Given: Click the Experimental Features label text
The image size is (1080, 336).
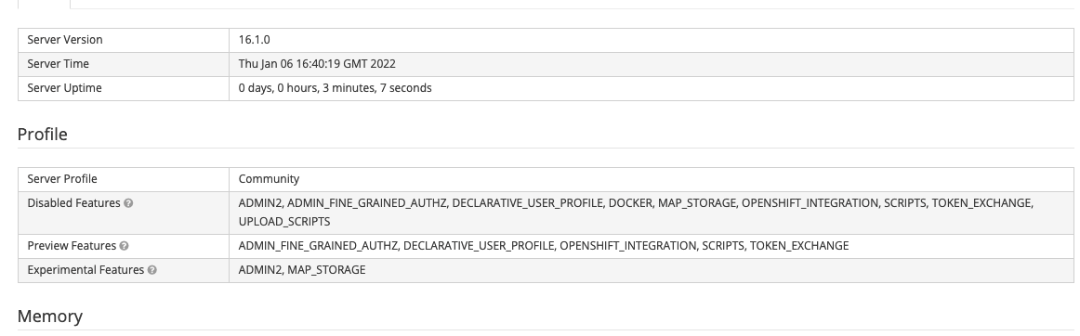Looking at the screenshot, I should tap(86, 270).
